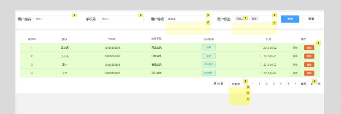This screenshot has height=114, width=341.
Task: Click the 标签 chip after 标签二
Action: coord(254,19)
